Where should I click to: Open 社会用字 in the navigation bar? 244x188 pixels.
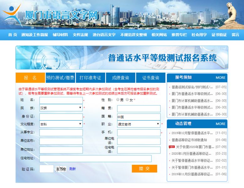click(199, 35)
